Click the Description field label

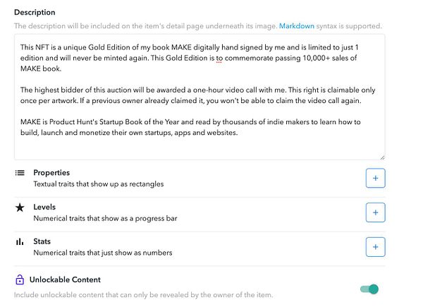coord(35,13)
